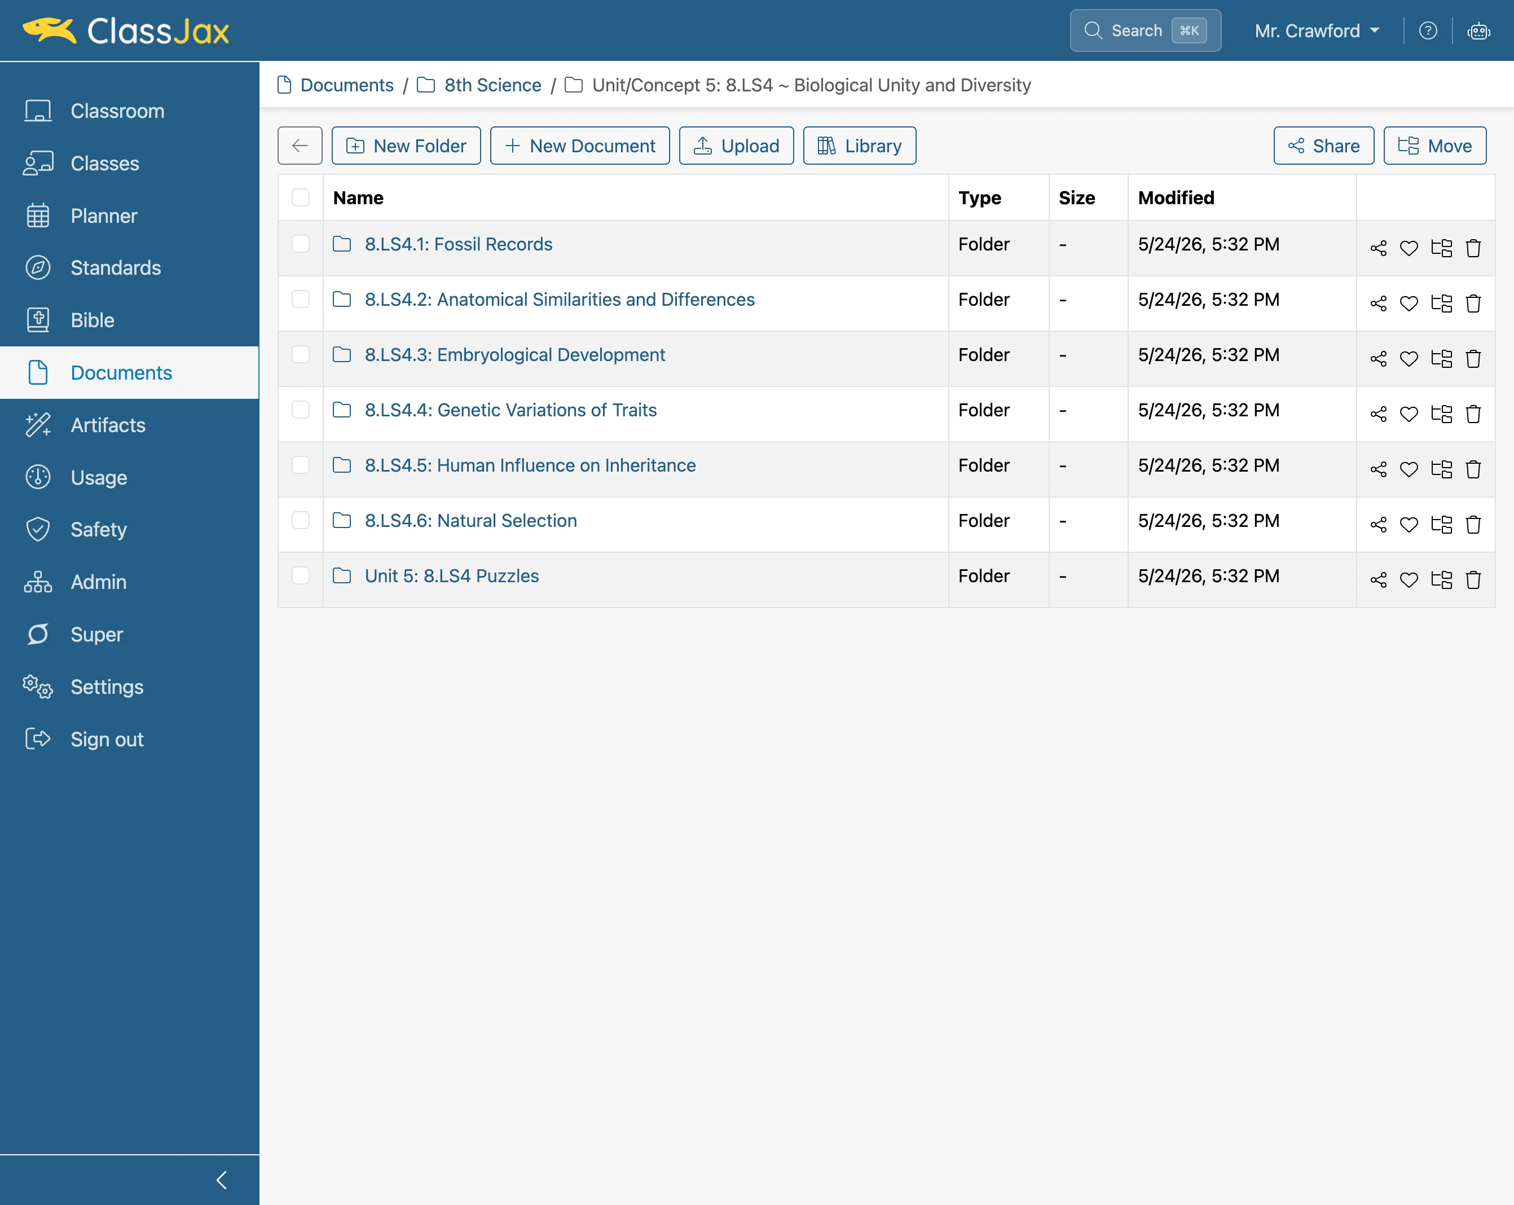Go to Documents in the breadcrumb
This screenshot has width=1514, height=1205.
click(x=347, y=85)
